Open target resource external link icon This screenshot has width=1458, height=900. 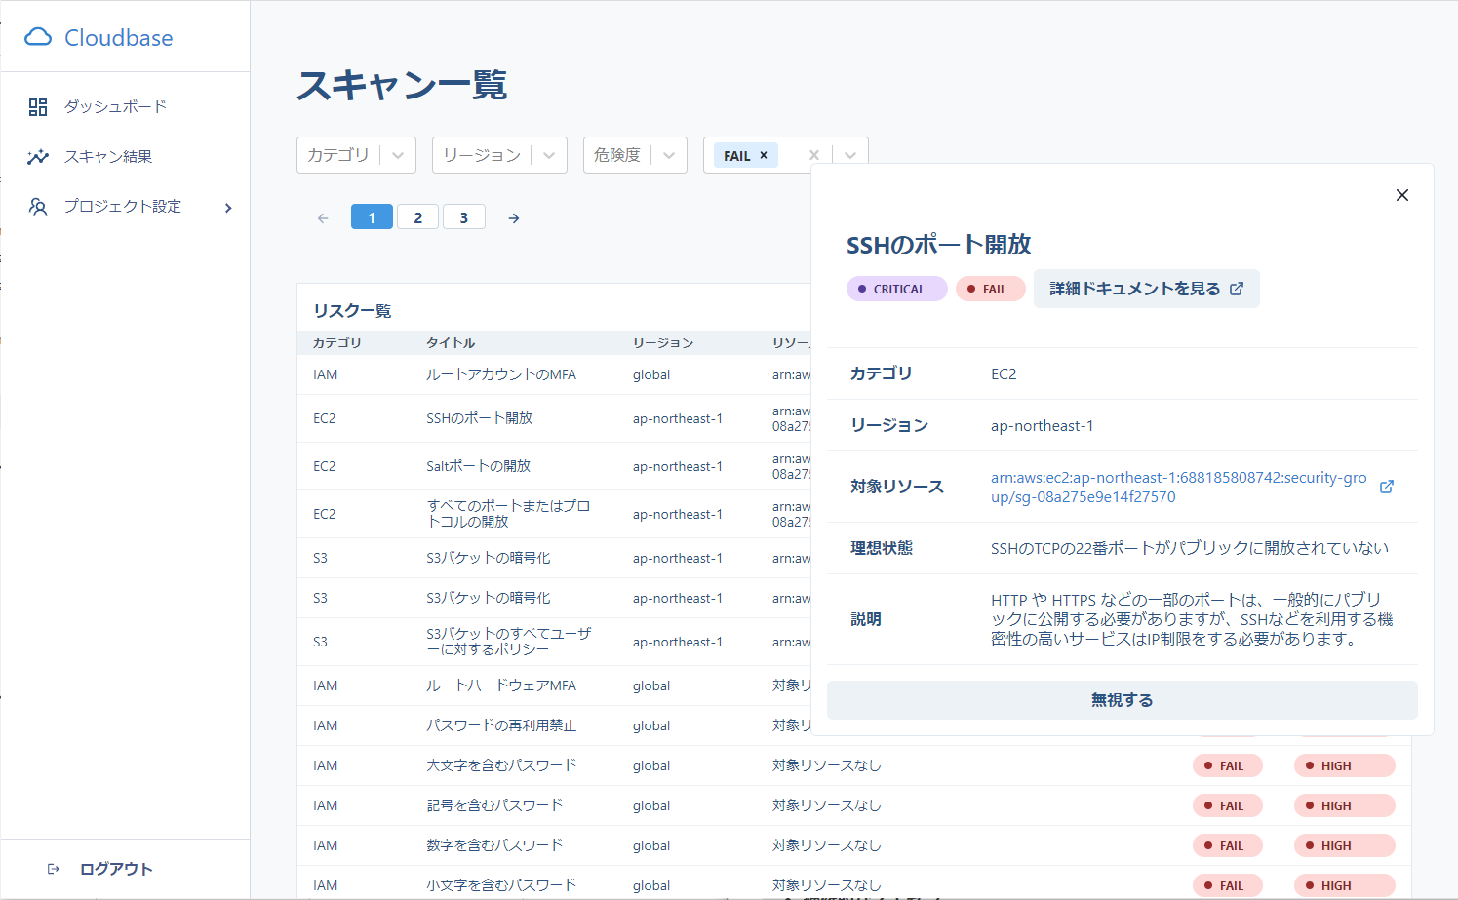pyautogui.click(x=1386, y=487)
